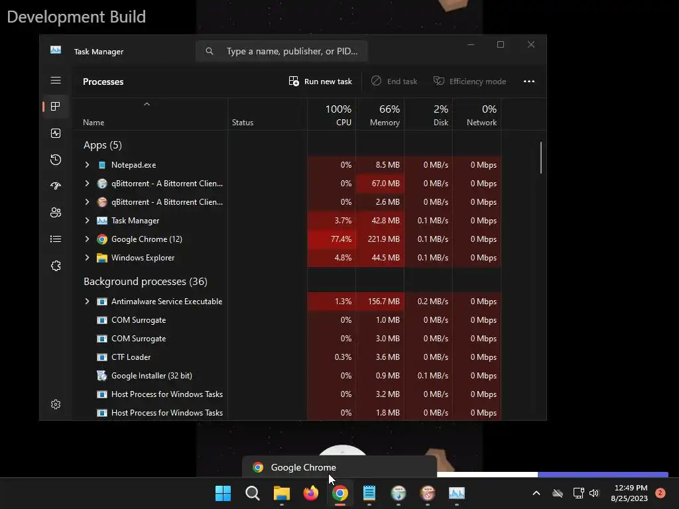The height and width of the screenshot is (509, 679).
Task: Open Task Manager settings gear
Action: pyautogui.click(x=56, y=404)
